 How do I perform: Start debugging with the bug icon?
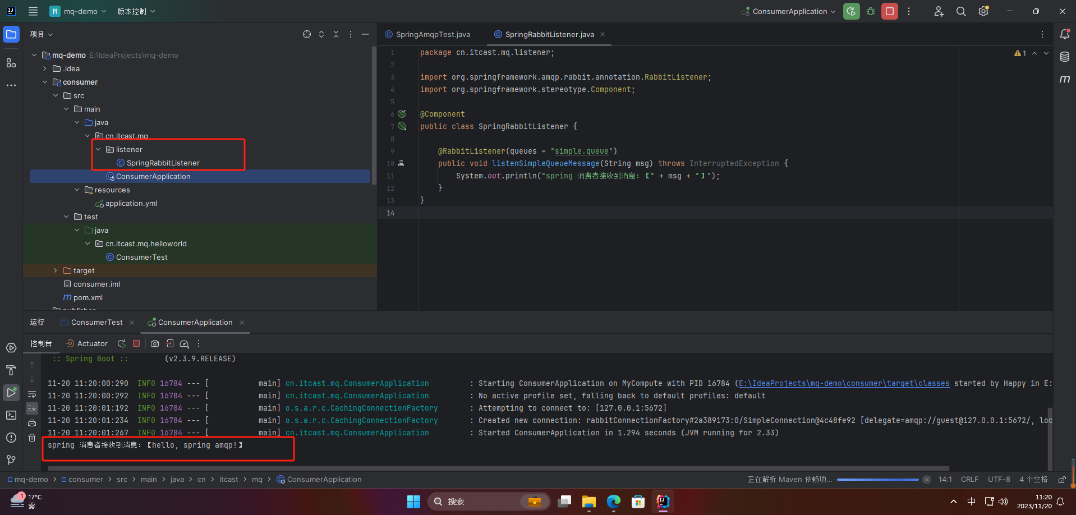[871, 11]
